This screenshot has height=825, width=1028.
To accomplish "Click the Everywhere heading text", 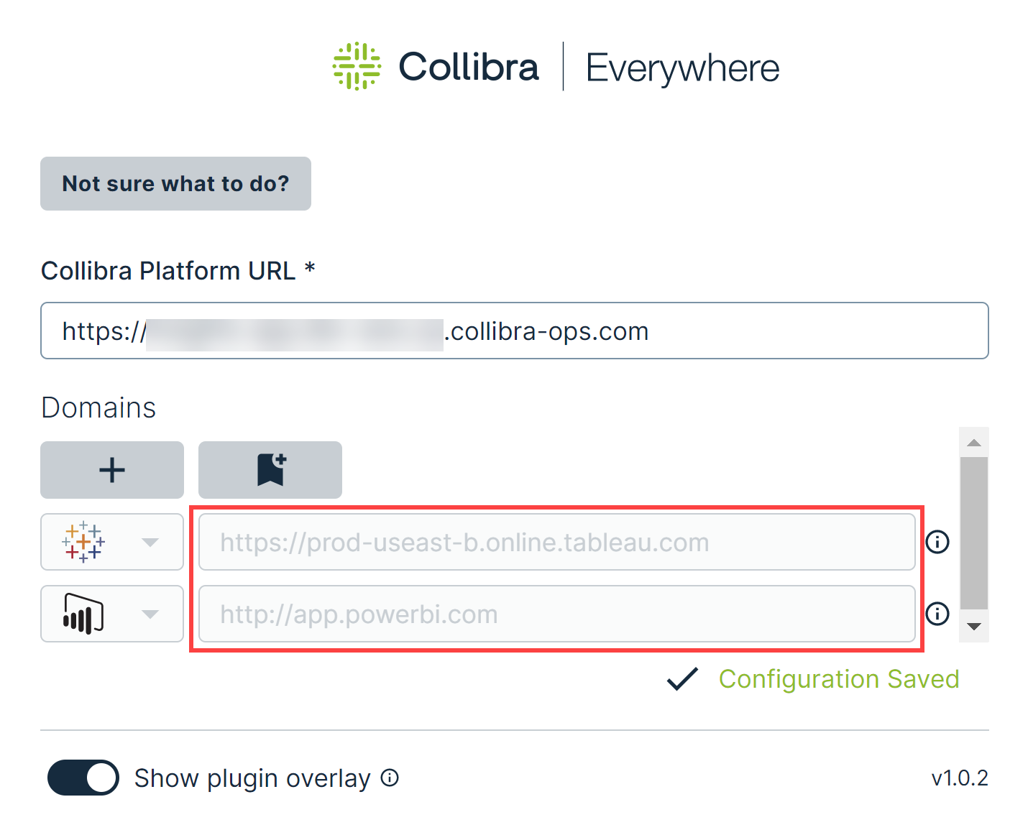I will [681, 66].
